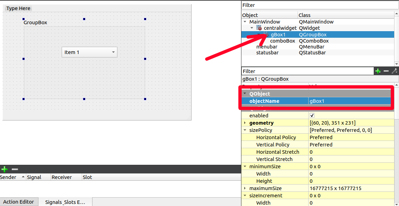The width and height of the screenshot is (399, 206).
Task: Click the QStatusBar class cell
Action: click(312, 53)
